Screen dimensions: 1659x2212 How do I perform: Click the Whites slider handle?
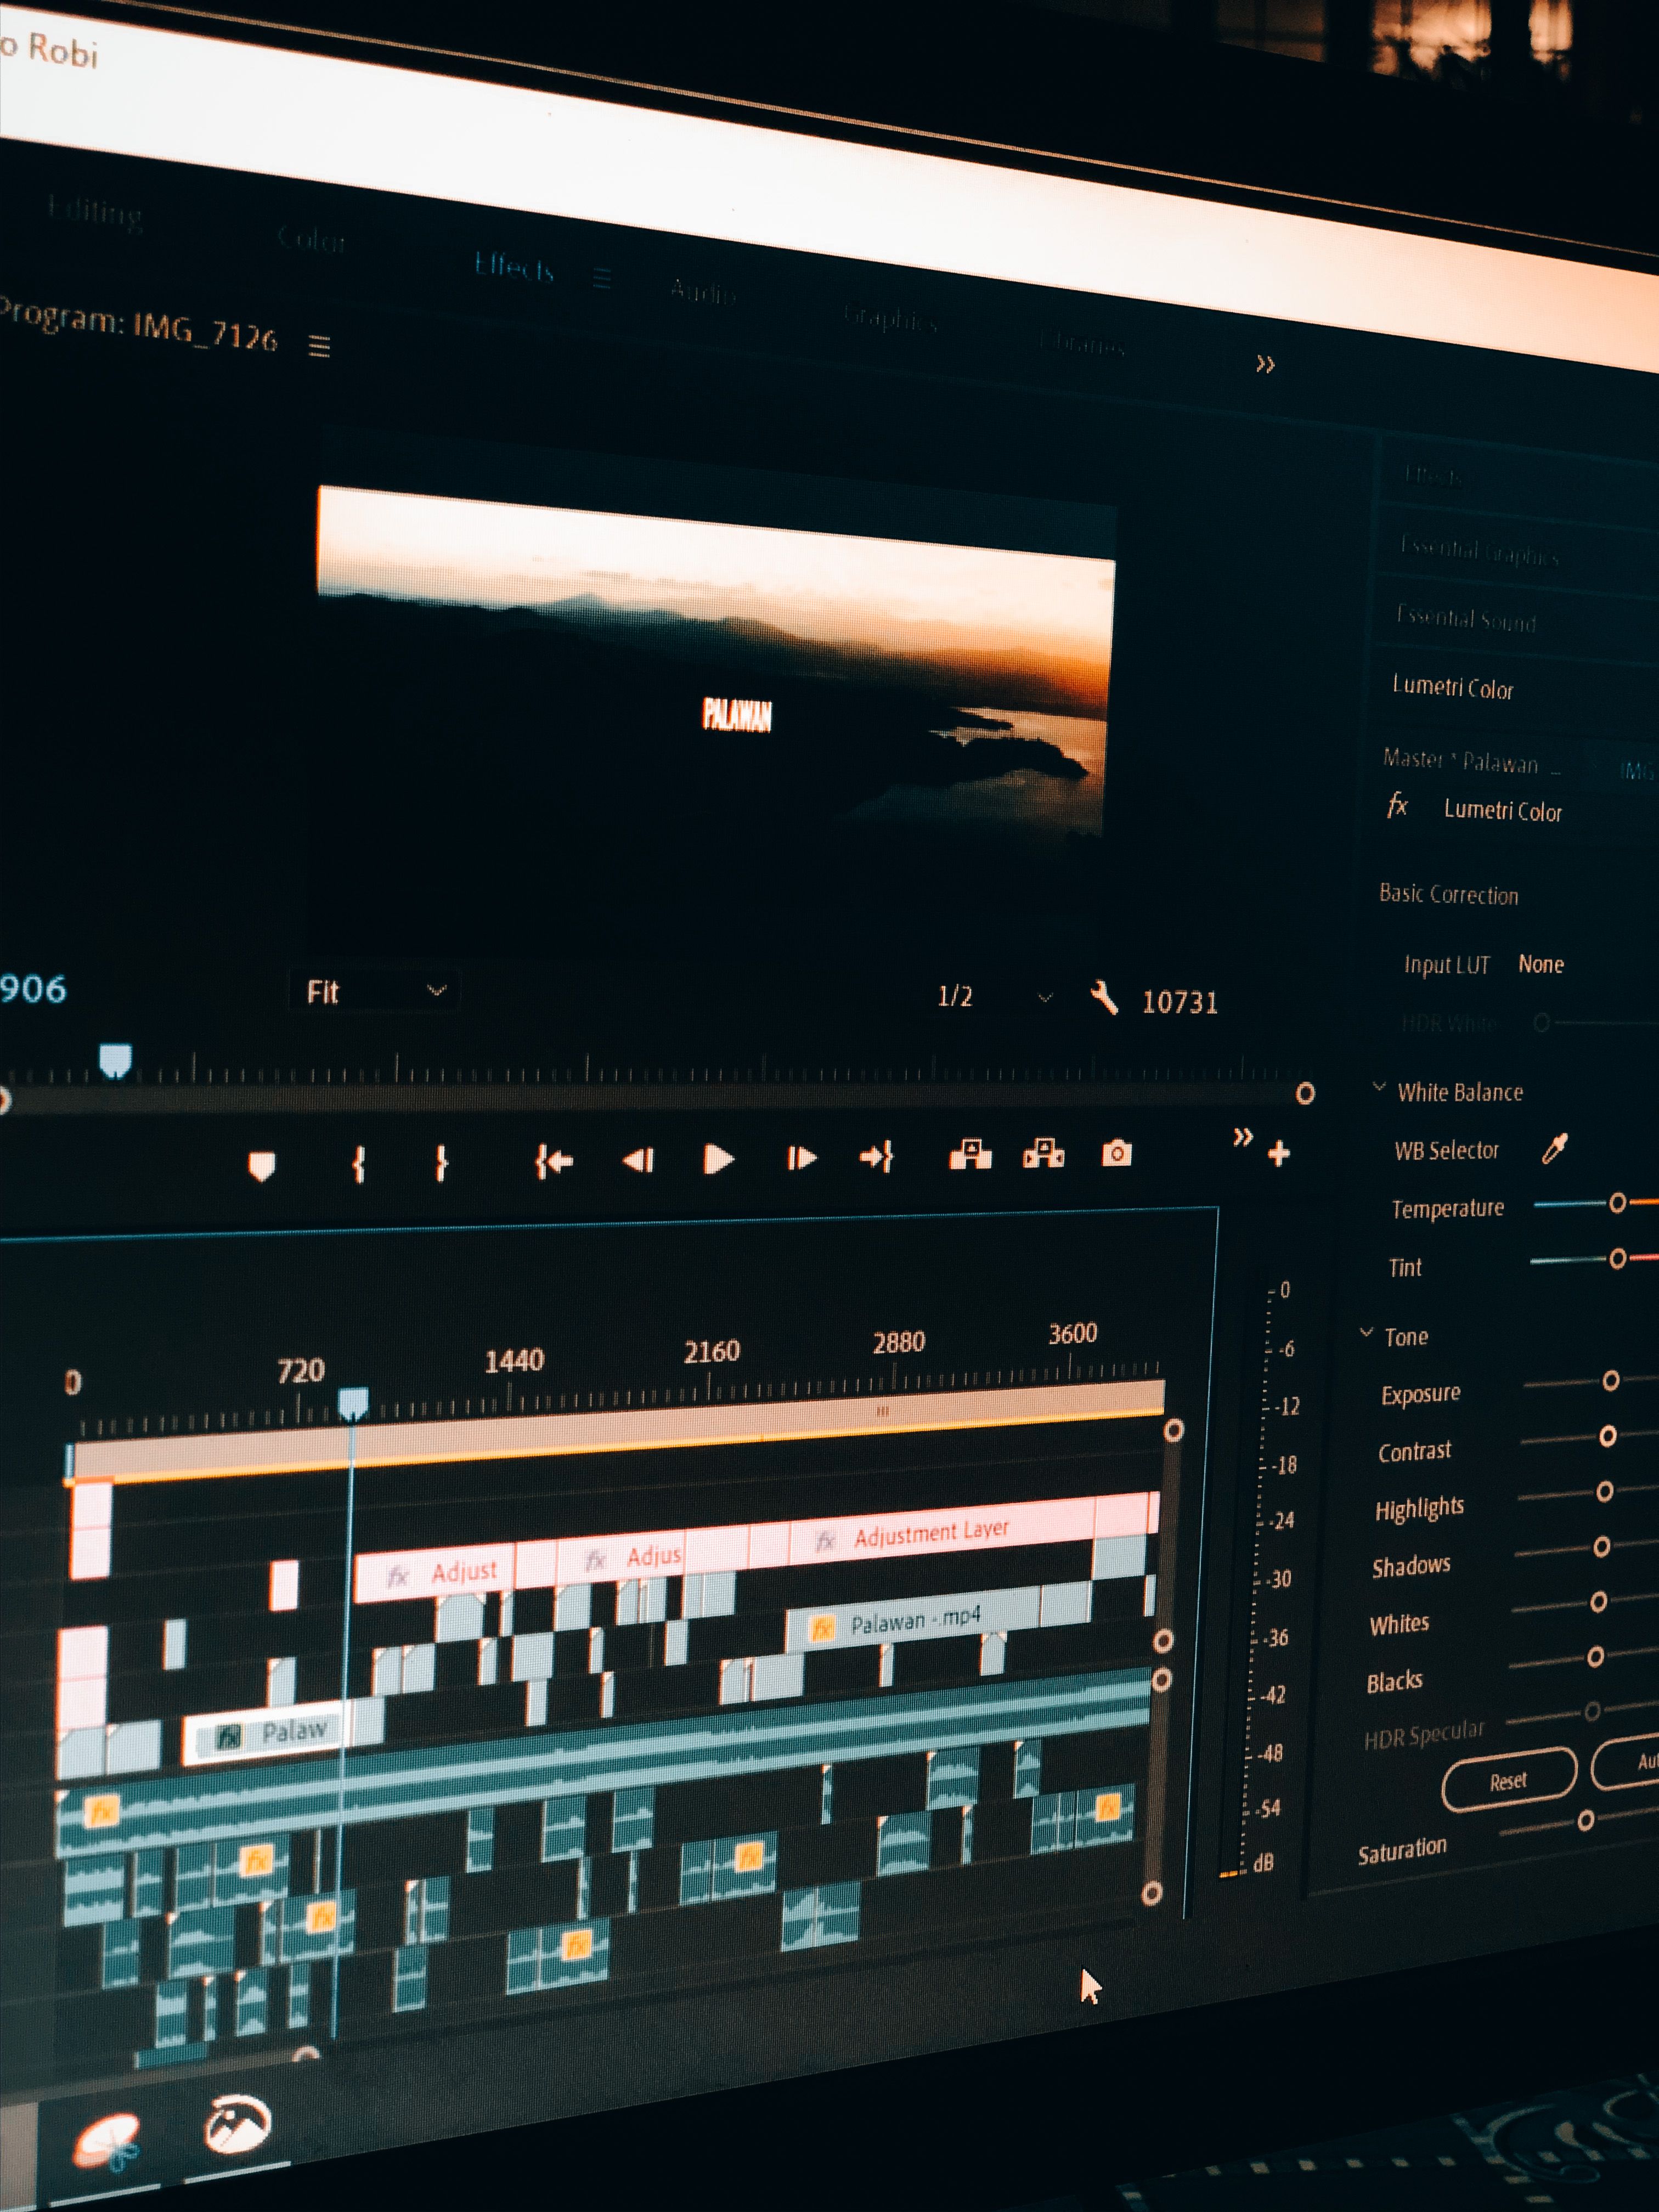pos(1598,1601)
